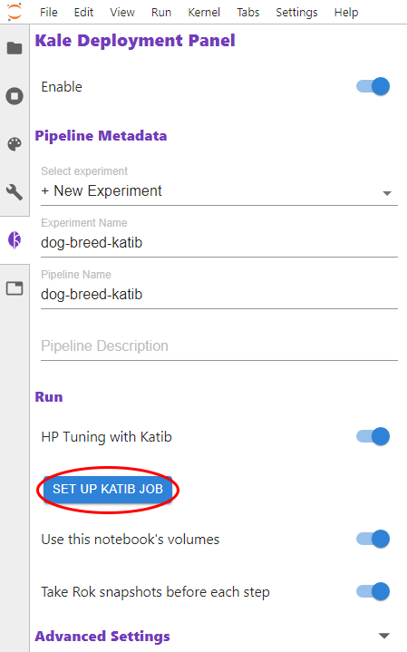Image resolution: width=407 pixels, height=652 pixels.
Task: Open the wrench tools sidebar icon
Action: (x=15, y=192)
